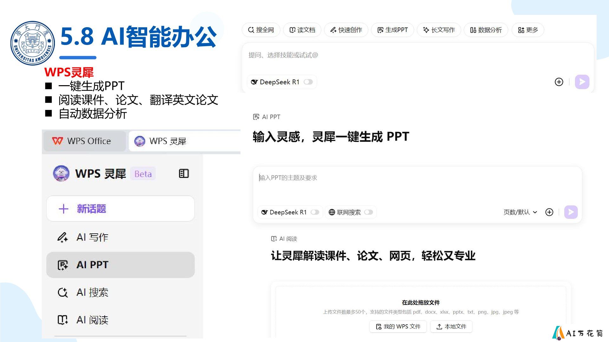Screen dimensions: 609x342
Task: Open the 读文档 document reading chip
Action: (302, 30)
